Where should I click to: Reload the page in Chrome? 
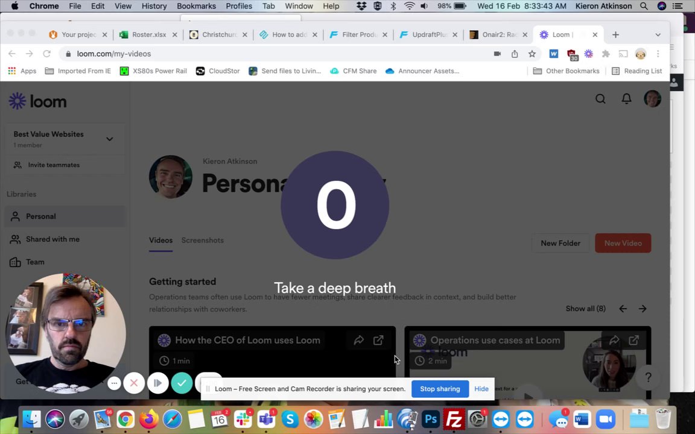[x=46, y=54]
